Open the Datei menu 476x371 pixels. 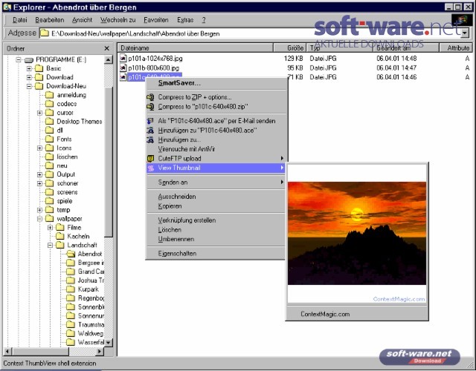(x=20, y=20)
